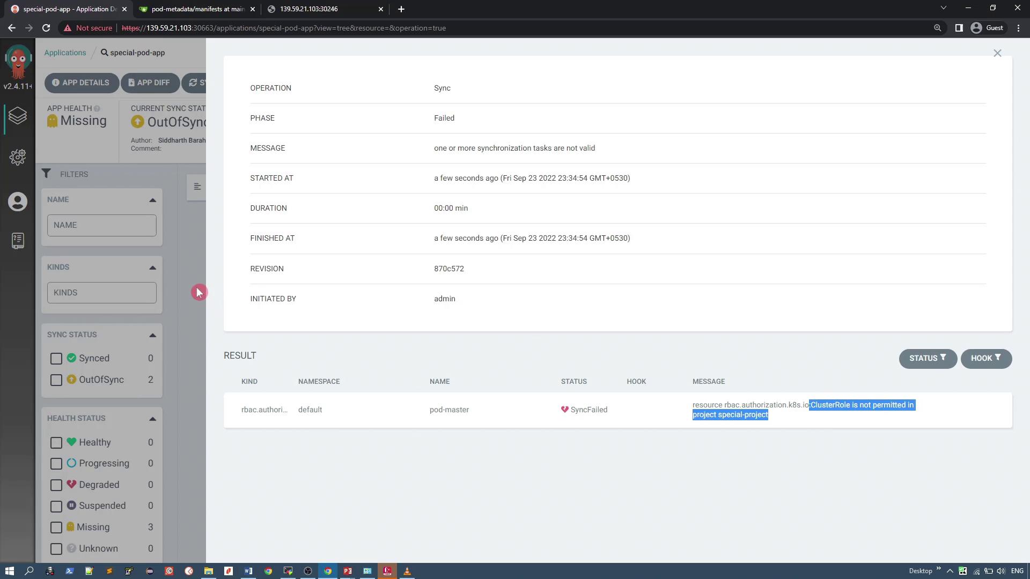Open the Applications layers icon in sidebar
Viewport: 1030px width, 579px height.
(18, 116)
